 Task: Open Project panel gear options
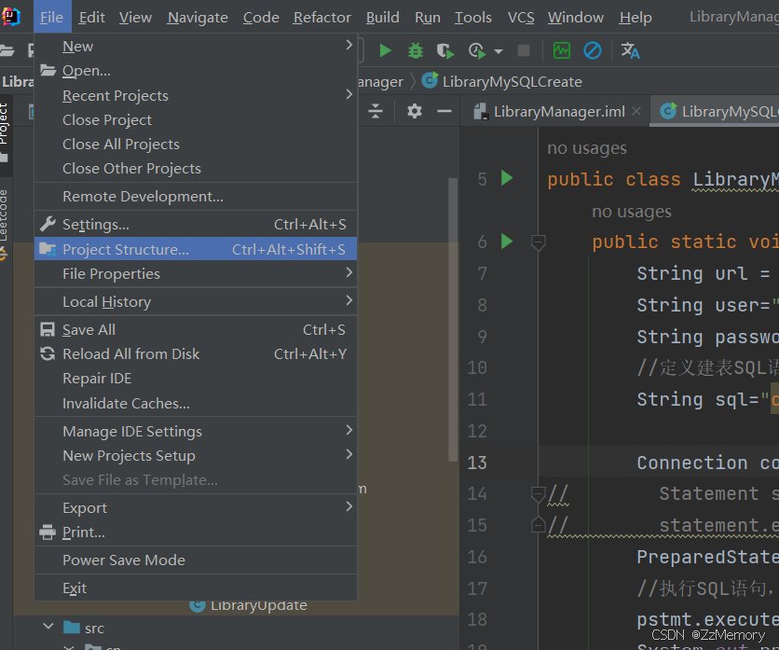[x=415, y=111]
